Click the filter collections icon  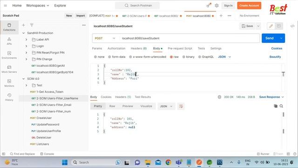coord(32,25)
